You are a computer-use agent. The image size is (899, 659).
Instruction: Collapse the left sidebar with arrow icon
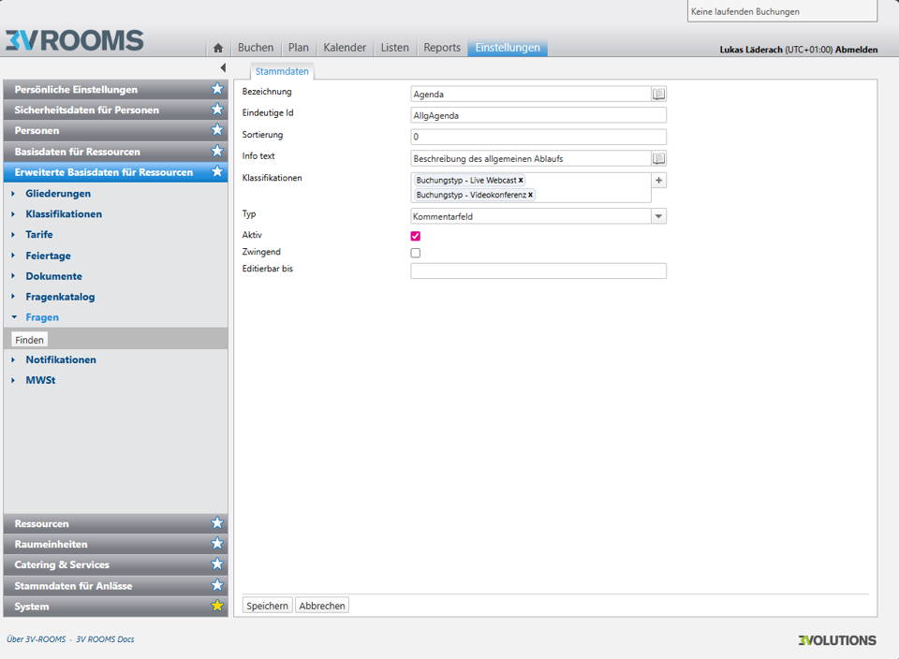[x=222, y=68]
